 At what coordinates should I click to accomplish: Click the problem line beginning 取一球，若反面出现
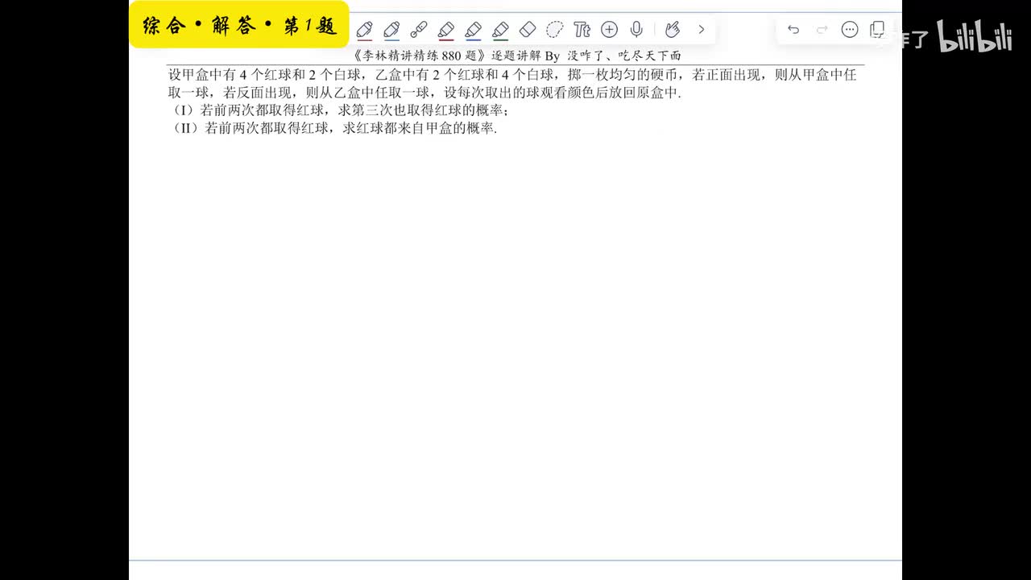pyautogui.click(x=424, y=93)
